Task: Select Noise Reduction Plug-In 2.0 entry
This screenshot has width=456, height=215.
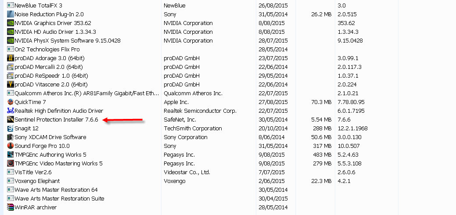Action: [x=48, y=14]
